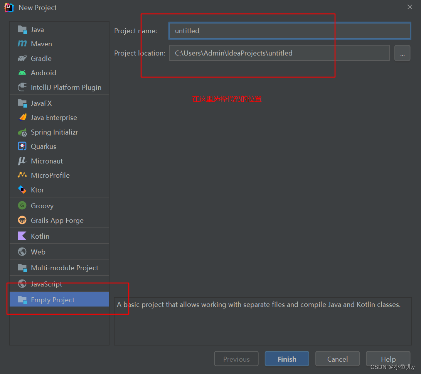Click the project description text area
The height and width of the screenshot is (374, 421).
click(263, 321)
